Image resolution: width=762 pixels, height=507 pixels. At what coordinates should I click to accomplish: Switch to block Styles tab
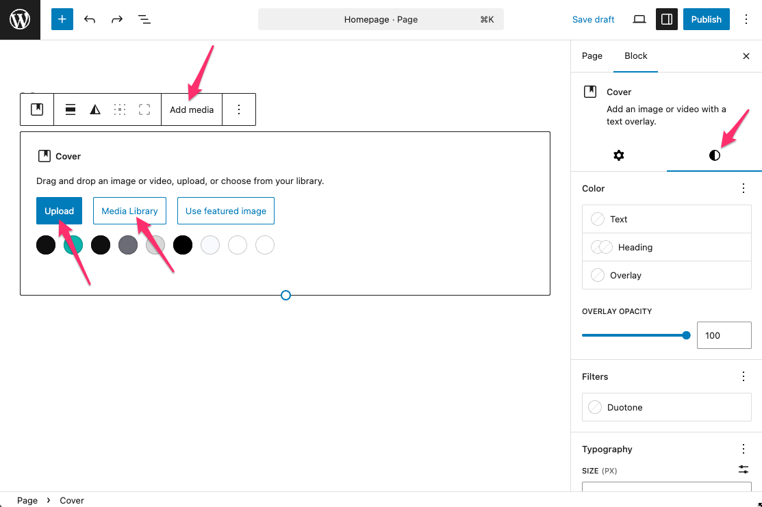[x=714, y=155]
